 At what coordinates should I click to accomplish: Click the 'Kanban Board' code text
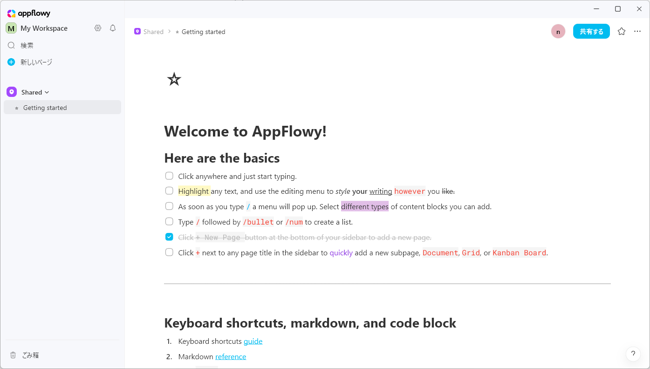tap(519, 253)
